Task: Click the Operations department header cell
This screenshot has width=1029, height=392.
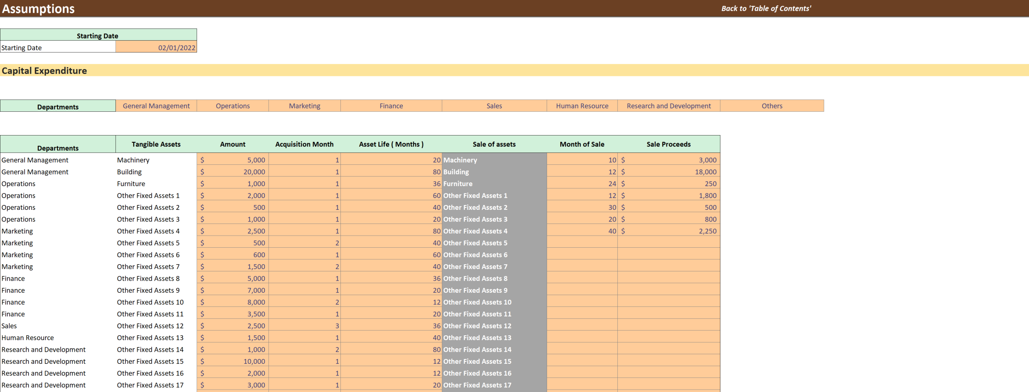Action: (x=232, y=106)
